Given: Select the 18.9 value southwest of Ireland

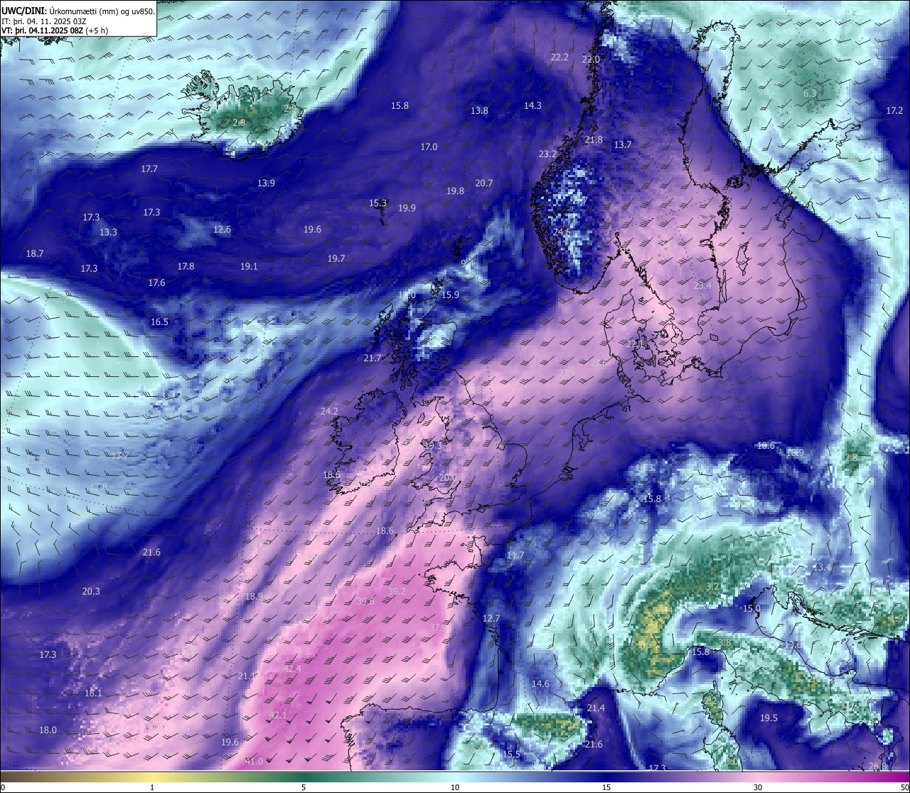Looking at the screenshot, I should pyautogui.click(x=254, y=596).
